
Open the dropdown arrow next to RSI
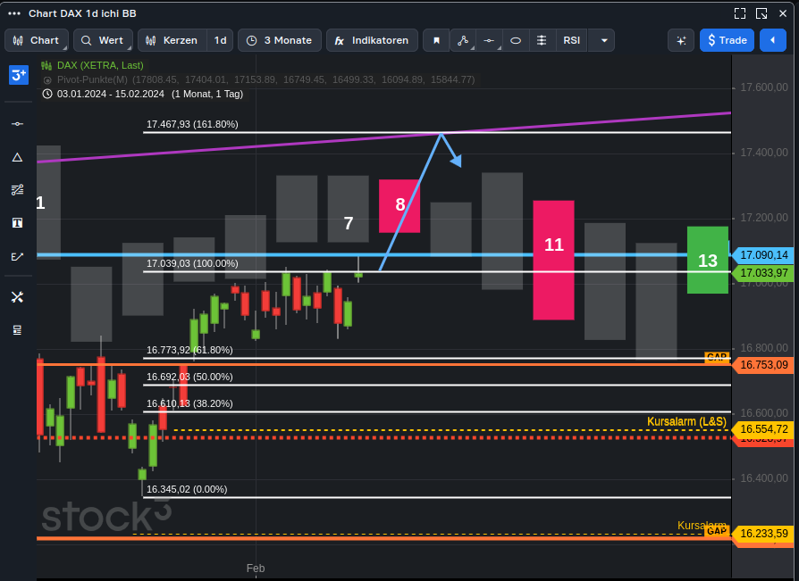click(x=602, y=40)
